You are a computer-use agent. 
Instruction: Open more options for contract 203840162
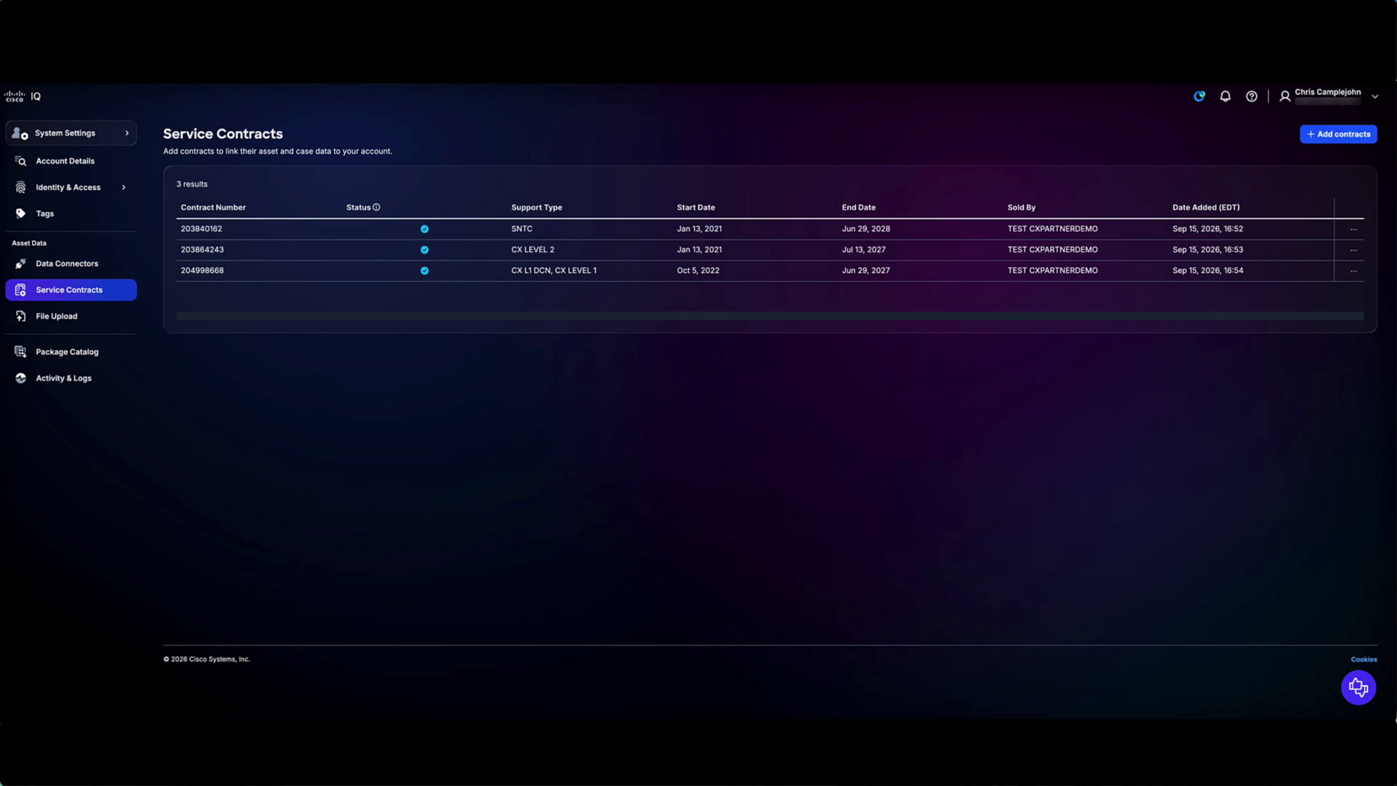pyautogui.click(x=1353, y=229)
